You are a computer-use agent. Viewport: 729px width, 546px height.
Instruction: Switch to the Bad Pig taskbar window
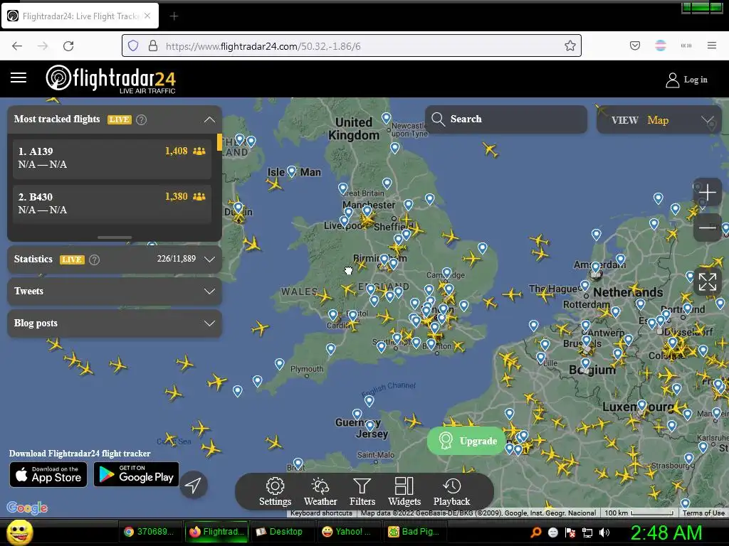coord(415,532)
